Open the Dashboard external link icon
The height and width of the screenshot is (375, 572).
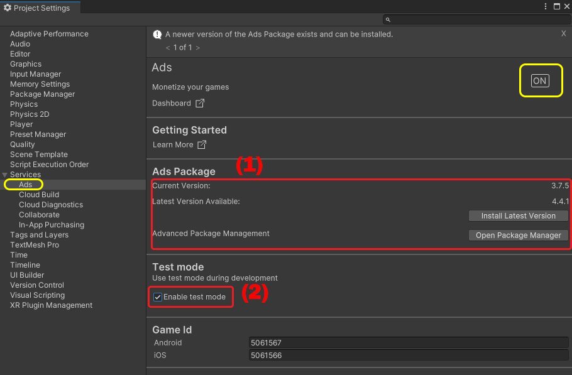click(200, 103)
